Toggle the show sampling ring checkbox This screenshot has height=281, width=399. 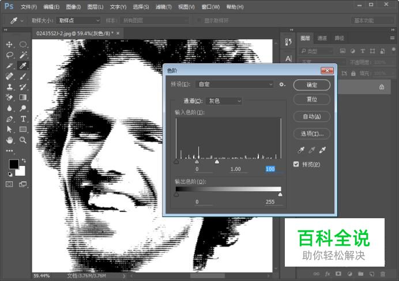coord(199,20)
